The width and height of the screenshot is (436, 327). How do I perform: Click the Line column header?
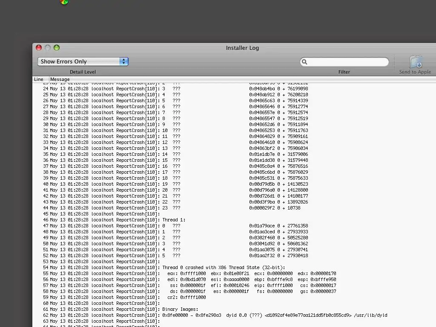39,79
